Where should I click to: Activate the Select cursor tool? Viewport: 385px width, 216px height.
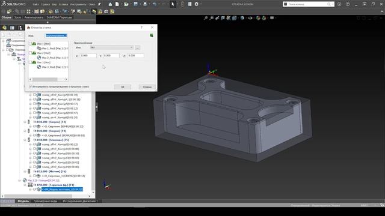(x=173, y=4)
